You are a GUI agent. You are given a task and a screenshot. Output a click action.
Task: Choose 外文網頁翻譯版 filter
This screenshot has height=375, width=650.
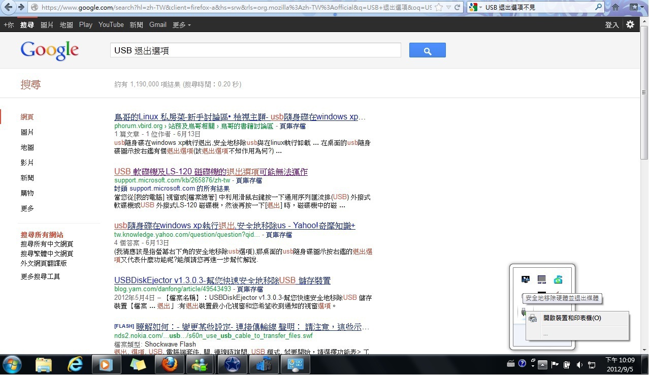(44, 263)
